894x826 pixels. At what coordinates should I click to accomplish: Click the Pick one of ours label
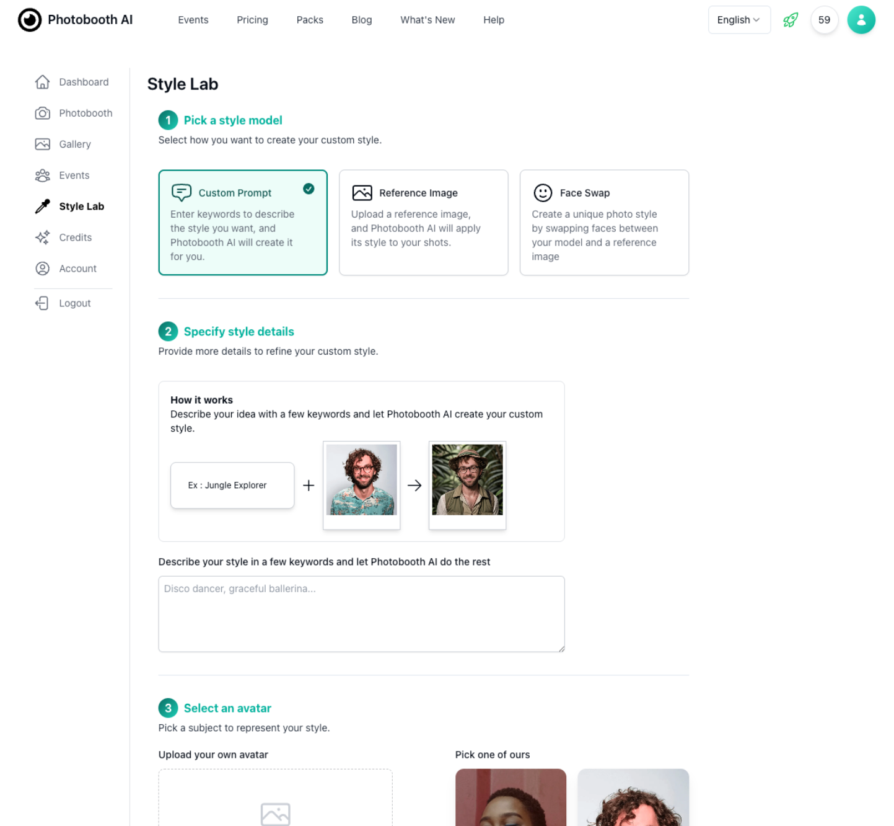pos(493,755)
